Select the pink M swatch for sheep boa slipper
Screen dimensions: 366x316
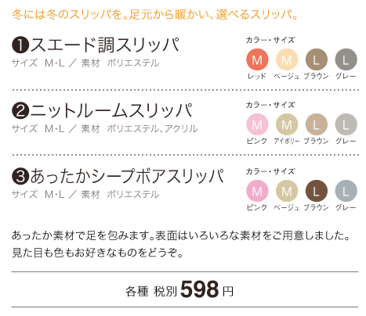pos(257,191)
